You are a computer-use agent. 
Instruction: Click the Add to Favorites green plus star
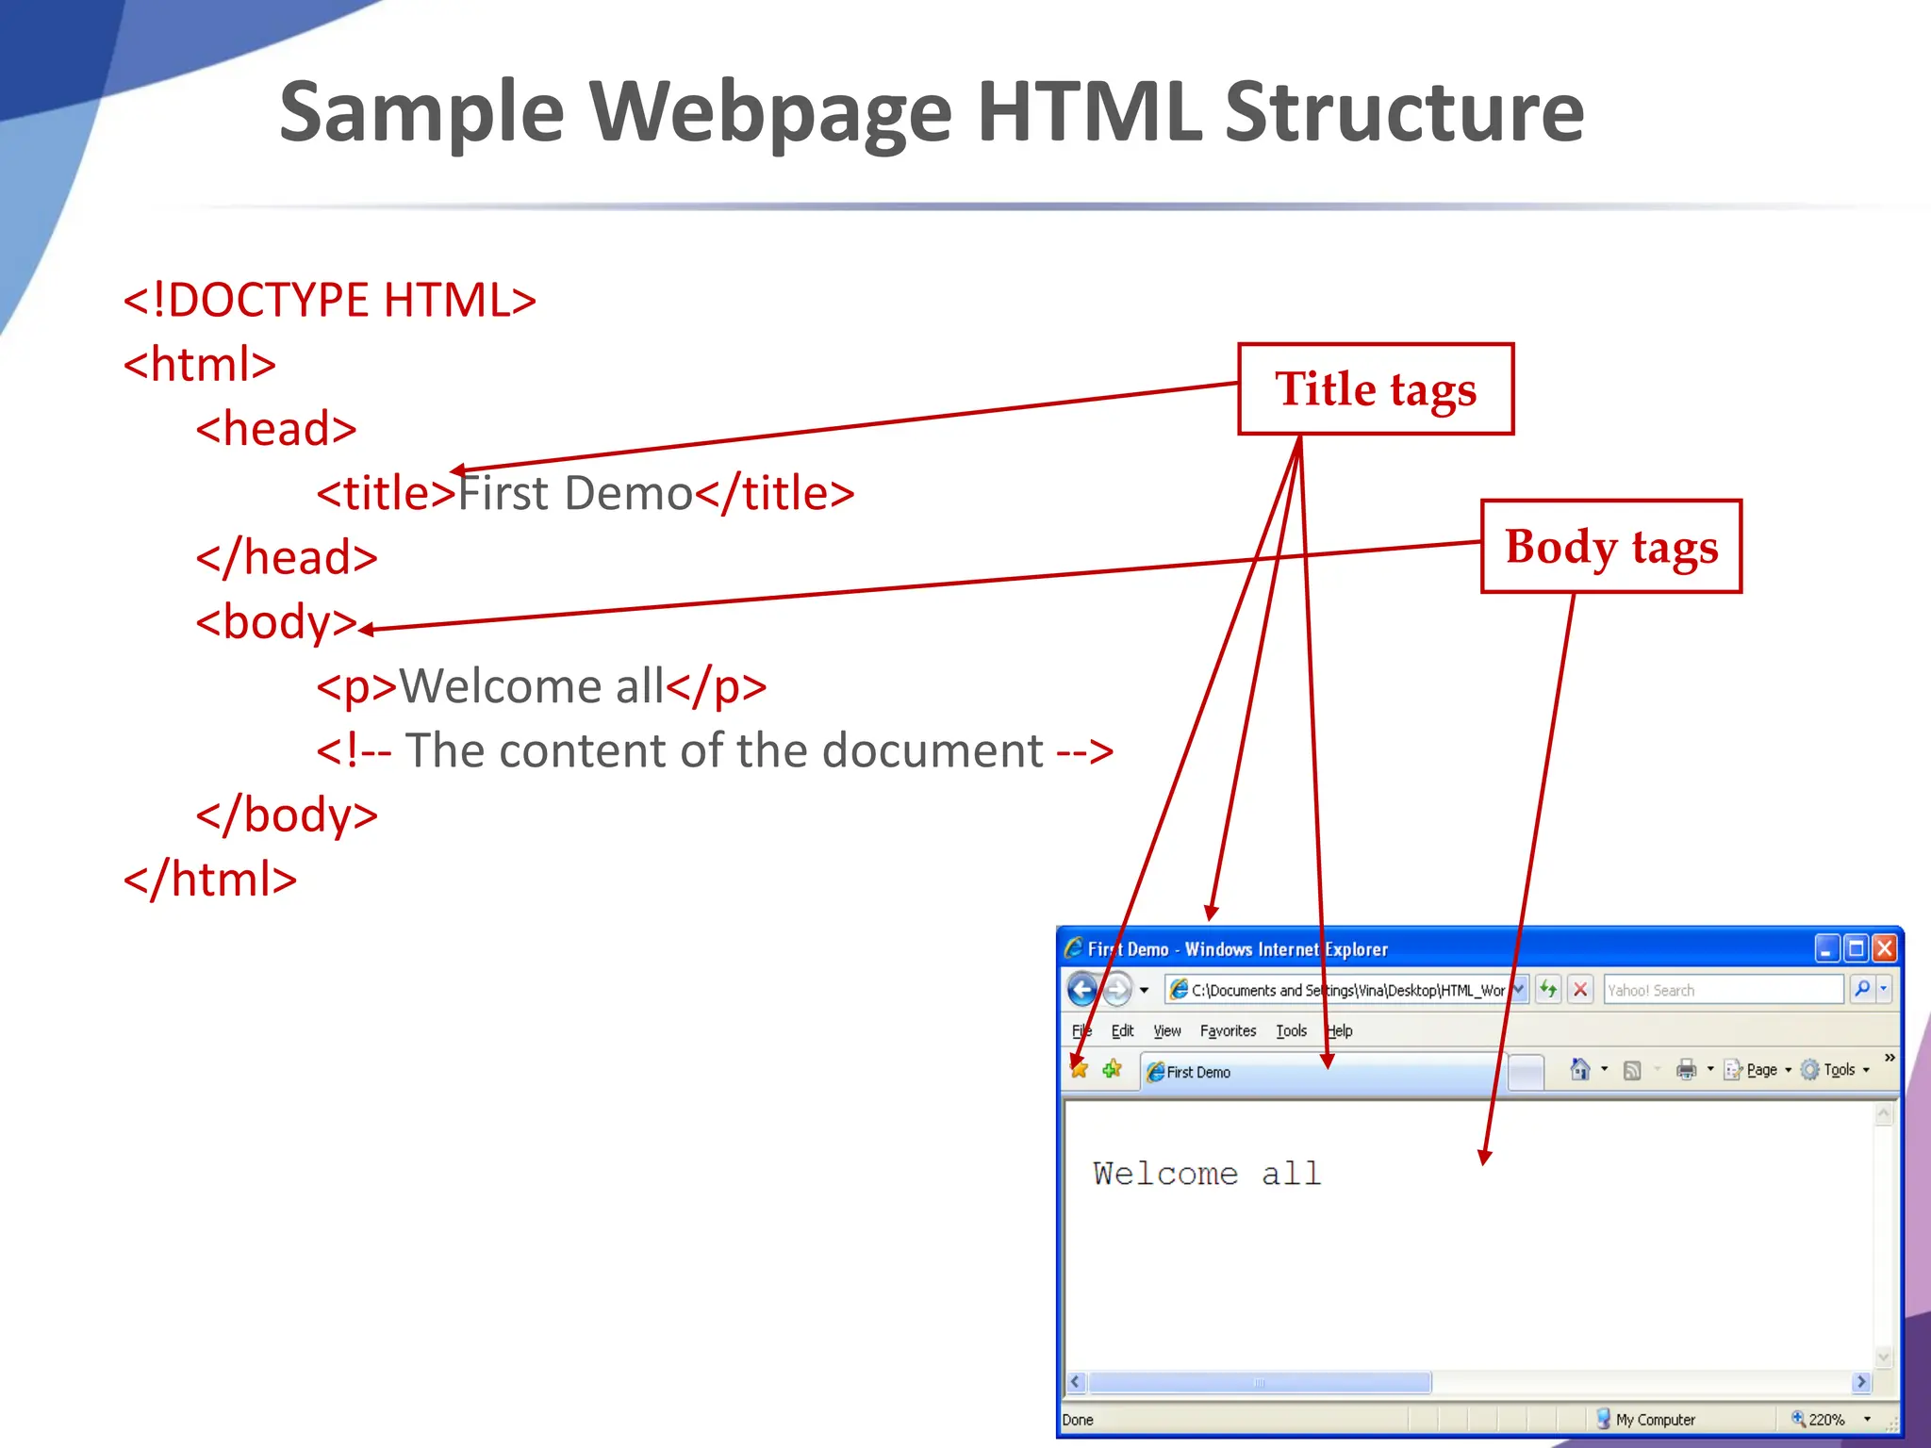click(x=1113, y=1069)
